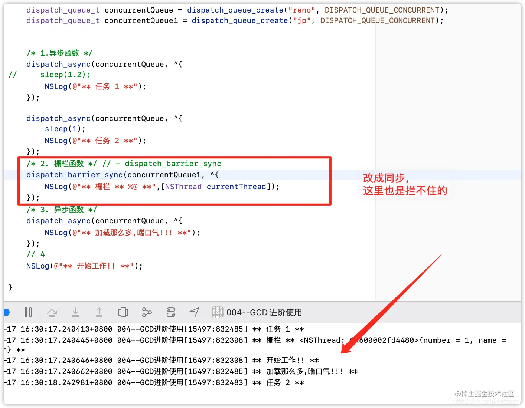The image size is (525, 408).
Task: Click the final closing brace of the method
Action: [x=10, y=287]
